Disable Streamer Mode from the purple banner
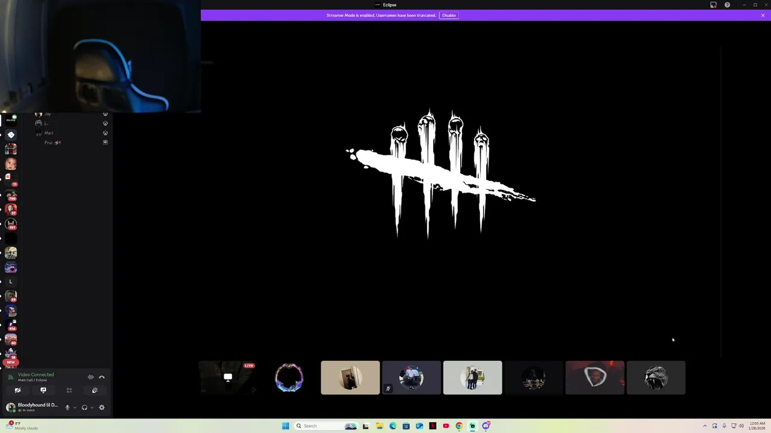 (449, 15)
